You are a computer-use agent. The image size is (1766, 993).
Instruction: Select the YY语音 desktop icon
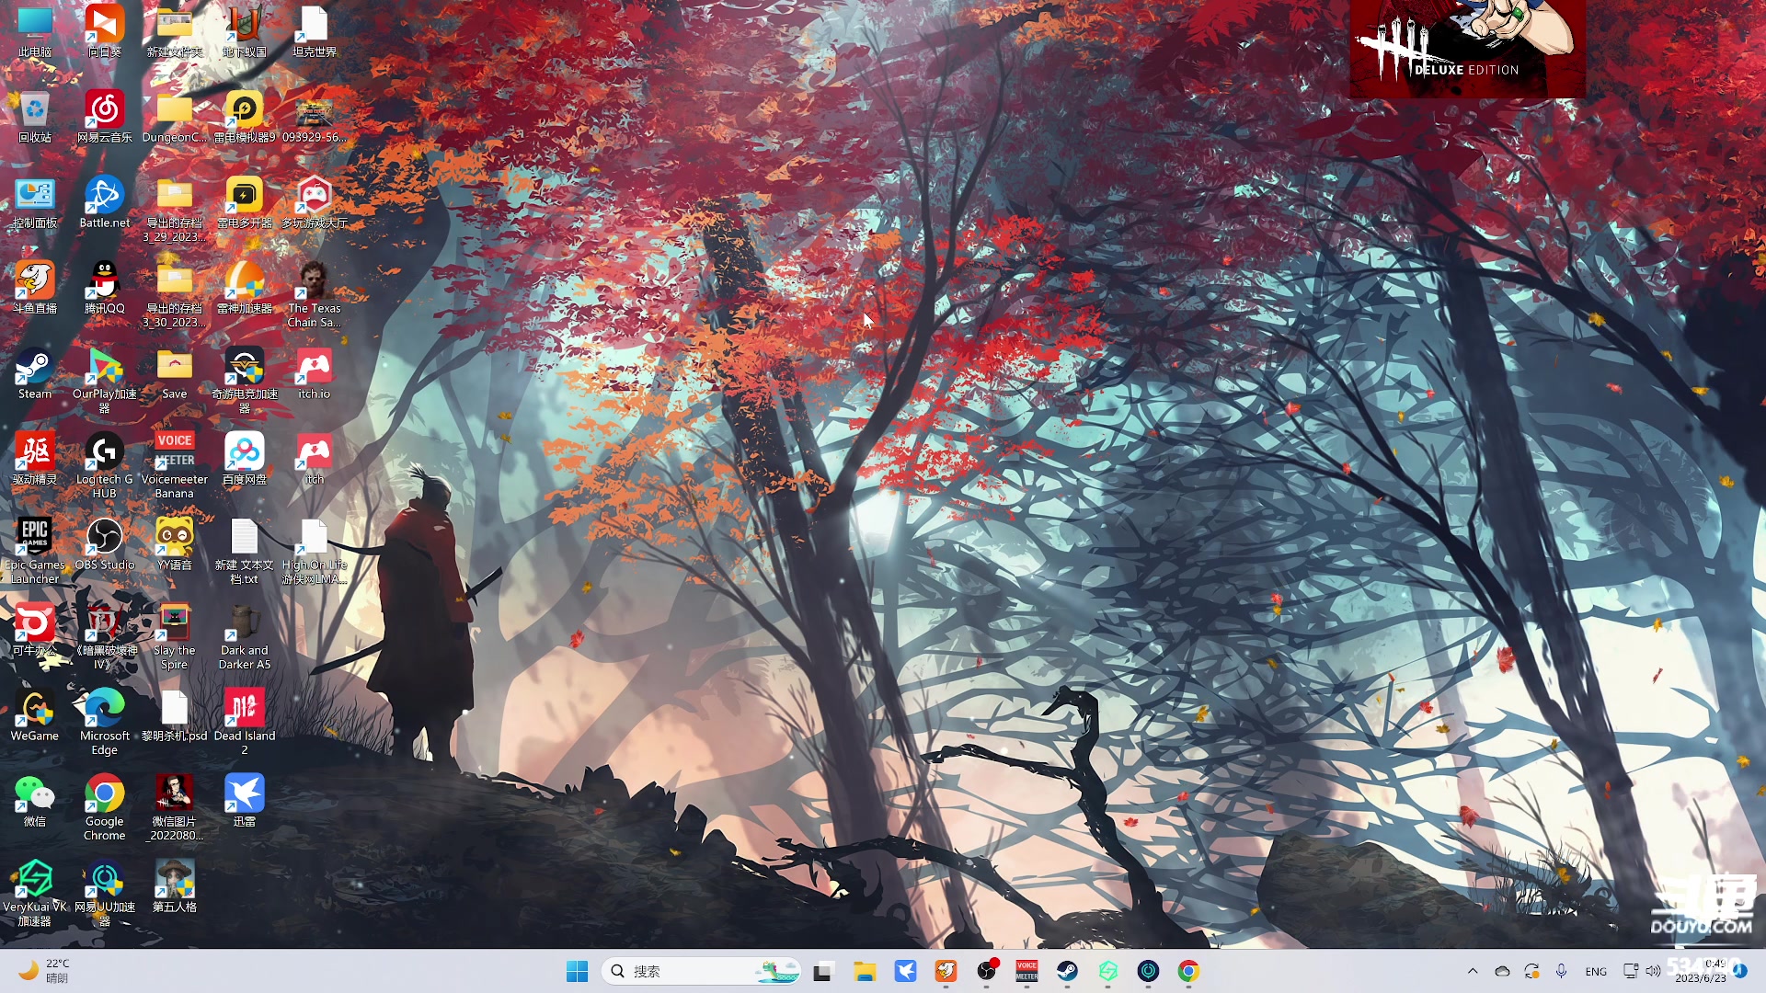coord(175,545)
